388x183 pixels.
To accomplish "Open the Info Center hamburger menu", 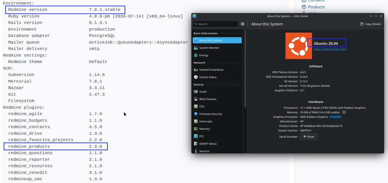I will (243, 24).
